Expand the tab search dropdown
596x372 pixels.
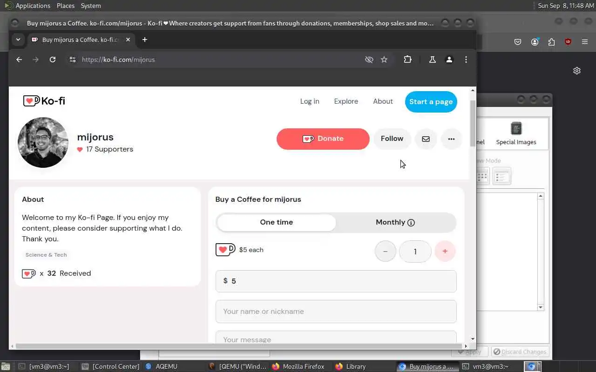18,40
